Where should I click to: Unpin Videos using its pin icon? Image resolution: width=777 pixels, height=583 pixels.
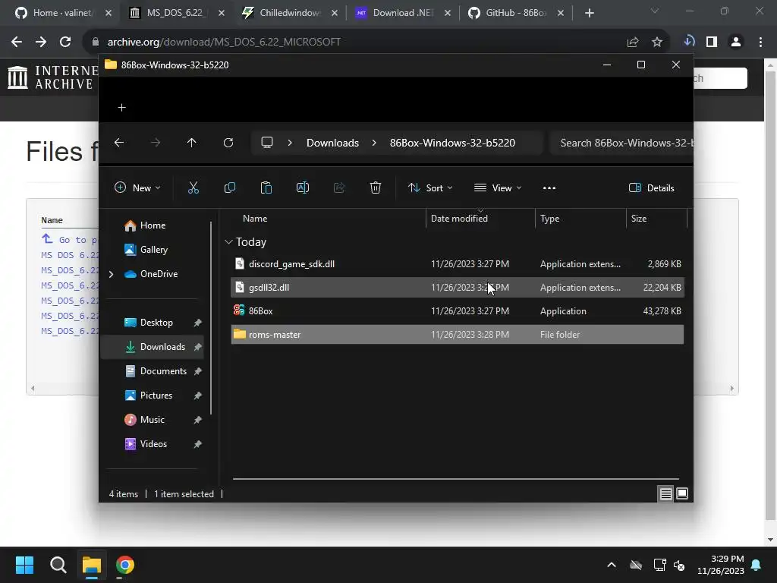[x=198, y=444]
